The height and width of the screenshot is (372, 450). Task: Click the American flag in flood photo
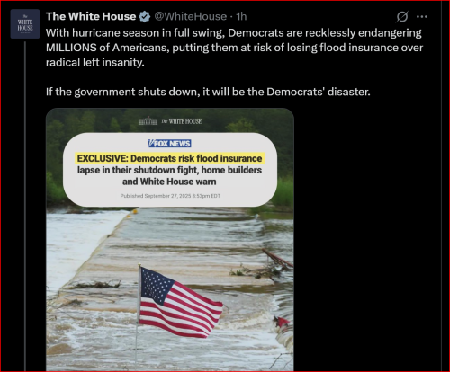pyautogui.click(x=181, y=303)
